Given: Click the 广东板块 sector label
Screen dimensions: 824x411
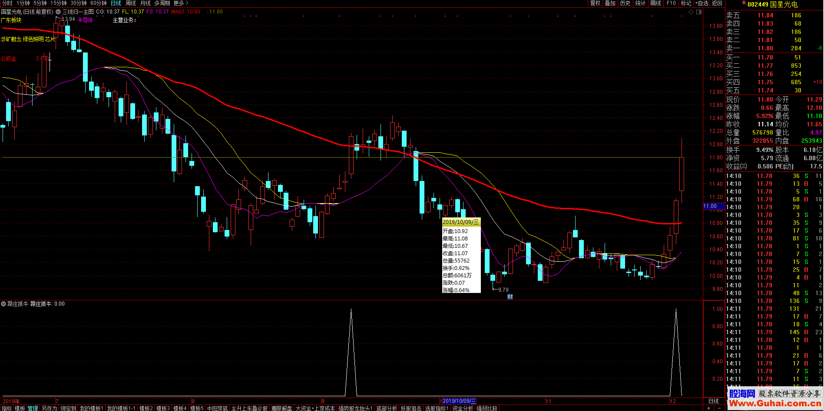Looking at the screenshot, I should coord(11,20).
